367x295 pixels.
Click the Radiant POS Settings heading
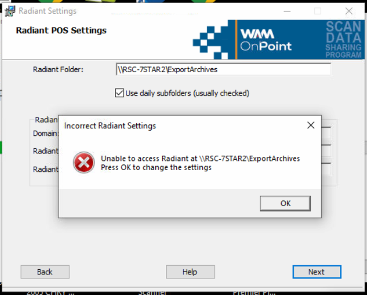tap(61, 31)
